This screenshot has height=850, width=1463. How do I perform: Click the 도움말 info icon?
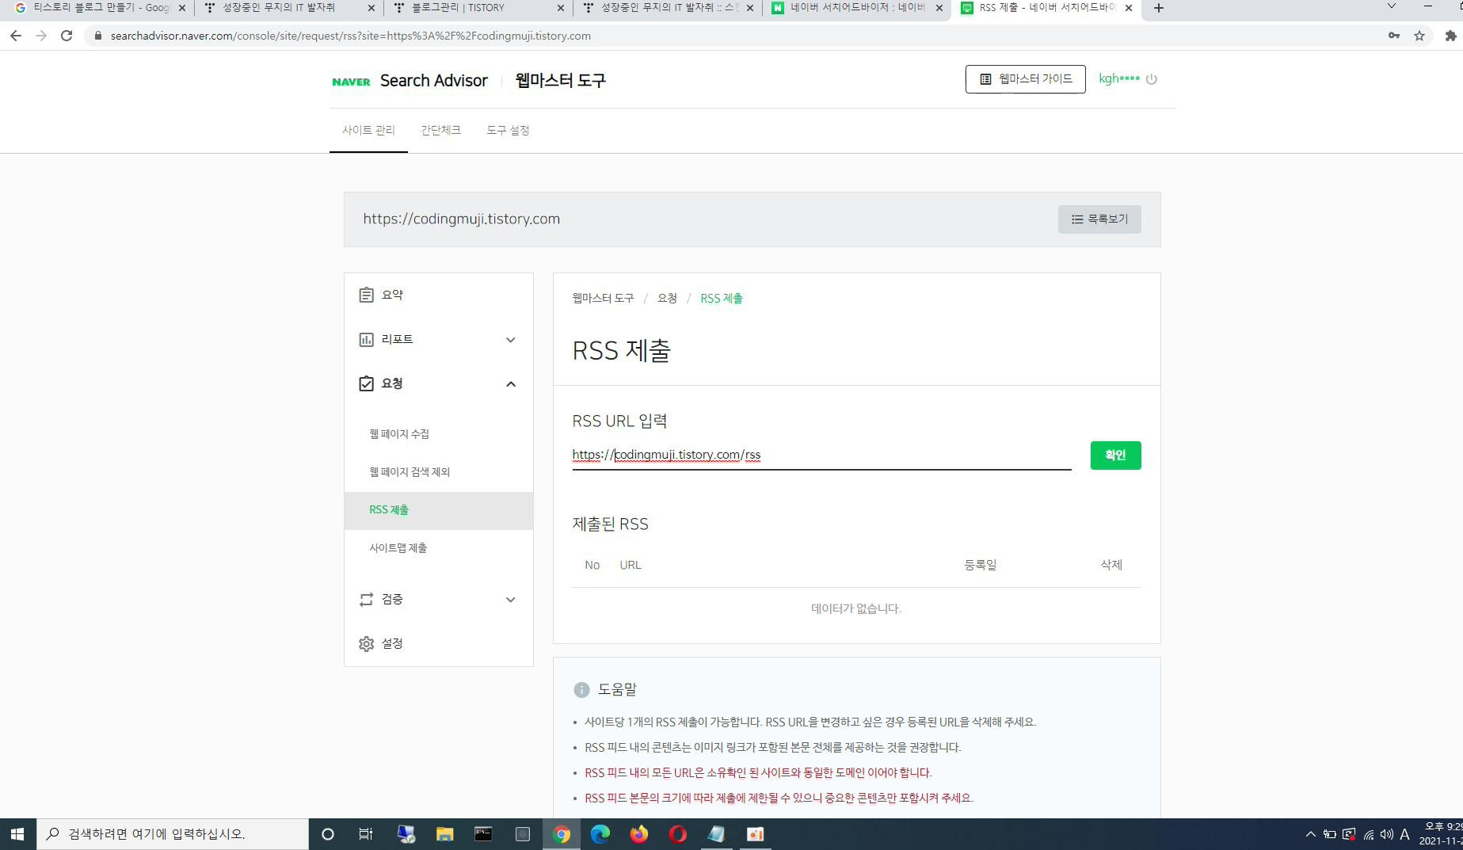point(581,690)
